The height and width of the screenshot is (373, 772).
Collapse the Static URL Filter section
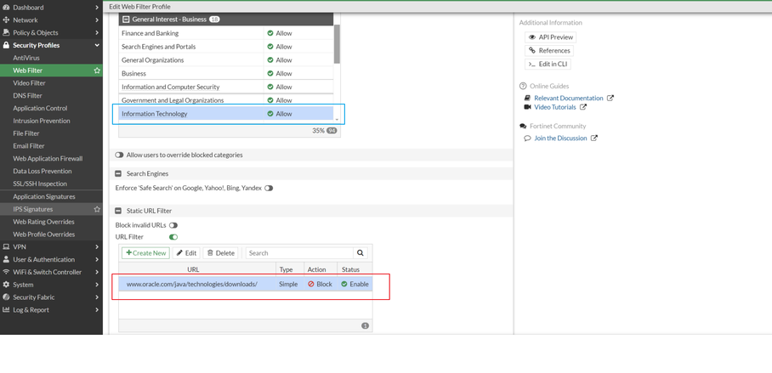coord(118,211)
